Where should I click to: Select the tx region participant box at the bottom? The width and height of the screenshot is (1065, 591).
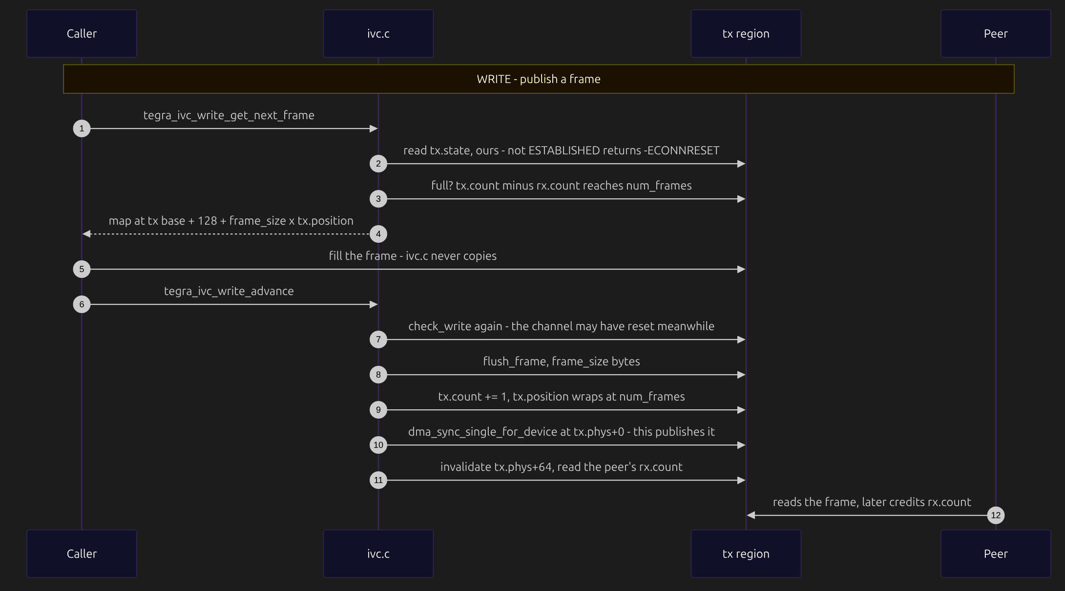tap(746, 554)
